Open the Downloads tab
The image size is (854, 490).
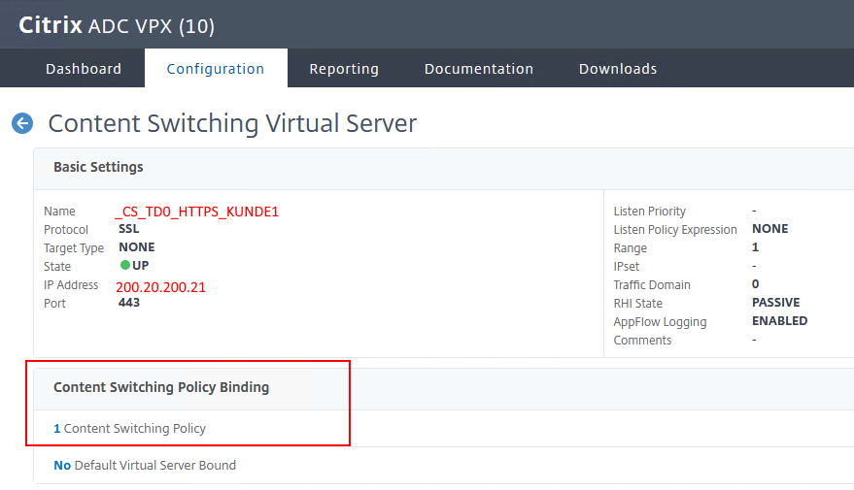[x=618, y=69]
